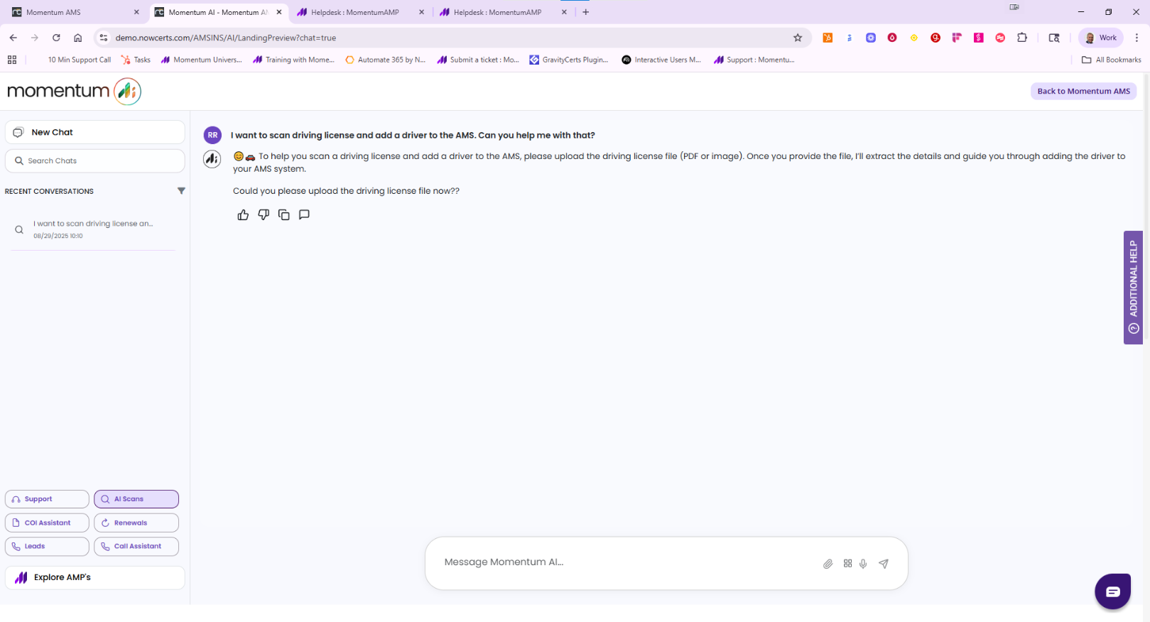Image resolution: width=1150 pixels, height=622 pixels.
Task: Open the browser home page
Action: (x=78, y=38)
